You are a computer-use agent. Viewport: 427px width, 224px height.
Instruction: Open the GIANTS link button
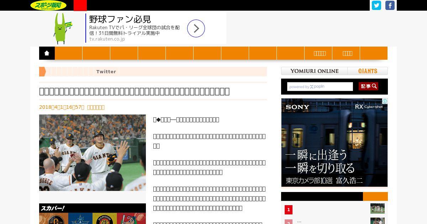(x=368, y=71)
